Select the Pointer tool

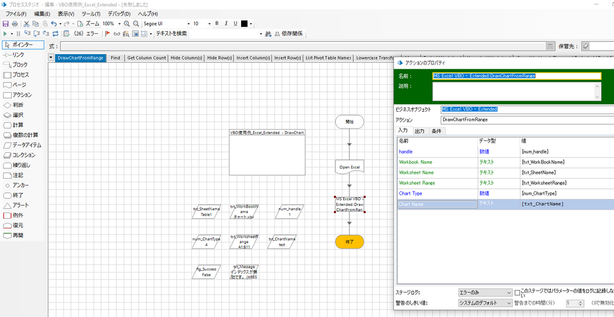23,45
